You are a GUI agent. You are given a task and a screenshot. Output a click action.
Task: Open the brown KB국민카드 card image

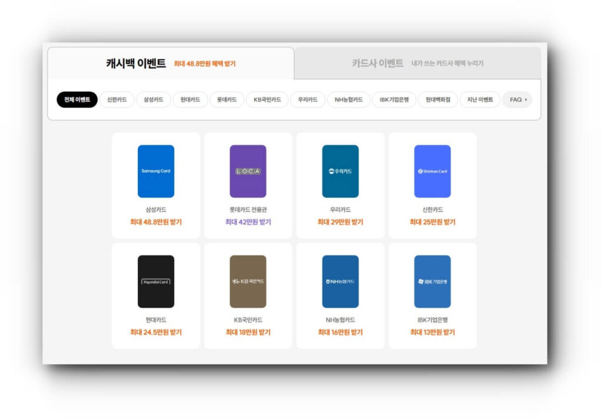click(248, 281)
